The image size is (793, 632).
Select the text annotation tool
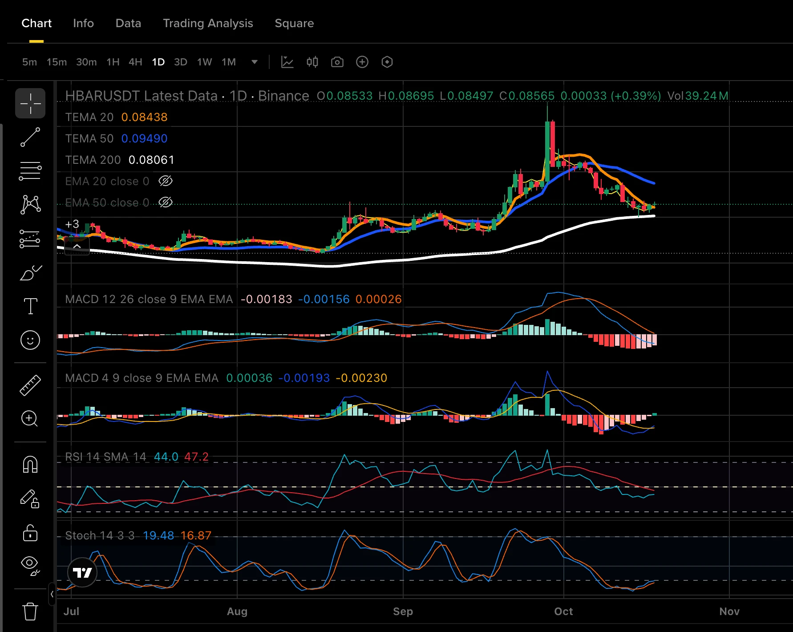coord(30,306)
